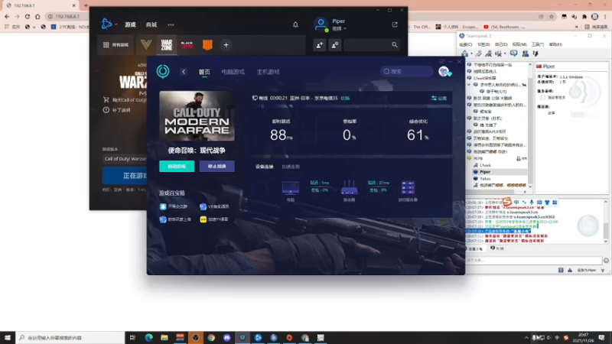The width and height of the screenshot is (612, 344).
Task: Open the 游戏 tab in Battle.net
Action: (130, 24)
